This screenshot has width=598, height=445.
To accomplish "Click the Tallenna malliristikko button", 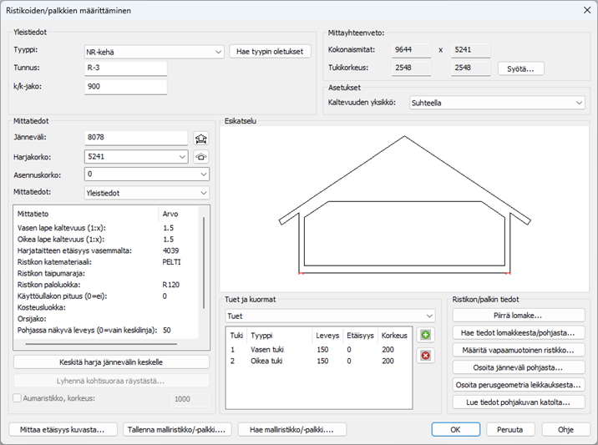I will pyautogui.click(x=177, y=430).
